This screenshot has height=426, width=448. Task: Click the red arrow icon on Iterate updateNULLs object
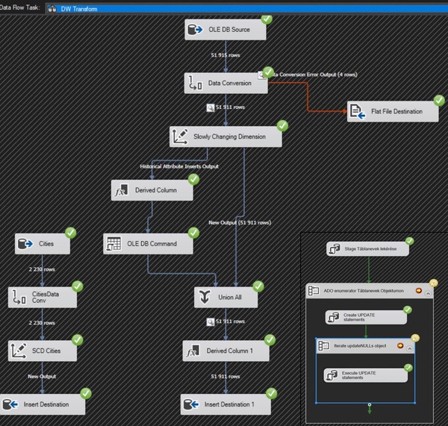pos(400,345)
